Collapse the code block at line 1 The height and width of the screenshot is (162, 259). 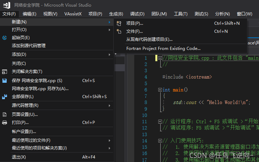coord(160,58)
